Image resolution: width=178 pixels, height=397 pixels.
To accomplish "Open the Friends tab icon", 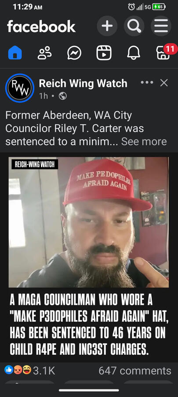I will [x=45, y=53].
